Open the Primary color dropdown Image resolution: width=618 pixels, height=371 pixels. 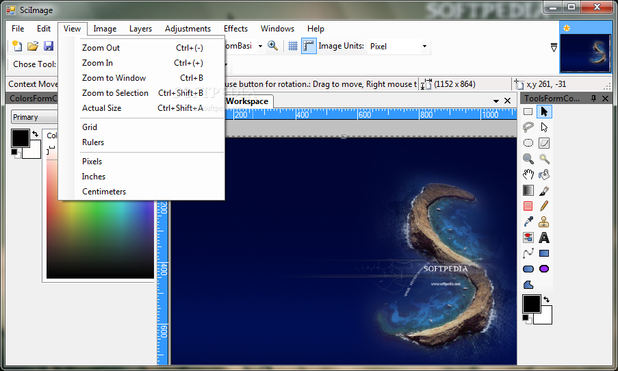(x=34, y=117)
